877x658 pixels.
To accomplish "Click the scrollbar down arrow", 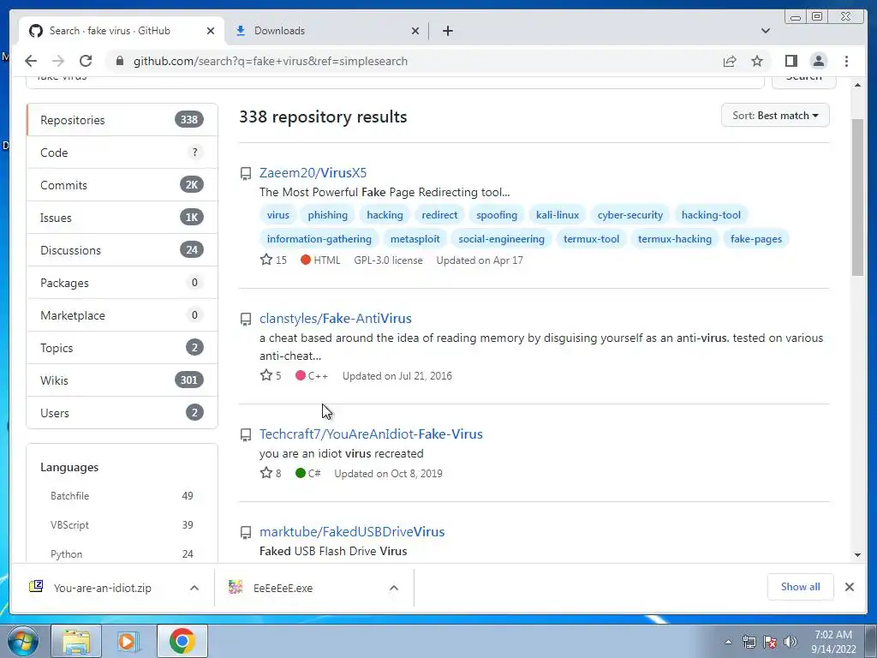I will point(857,555).
